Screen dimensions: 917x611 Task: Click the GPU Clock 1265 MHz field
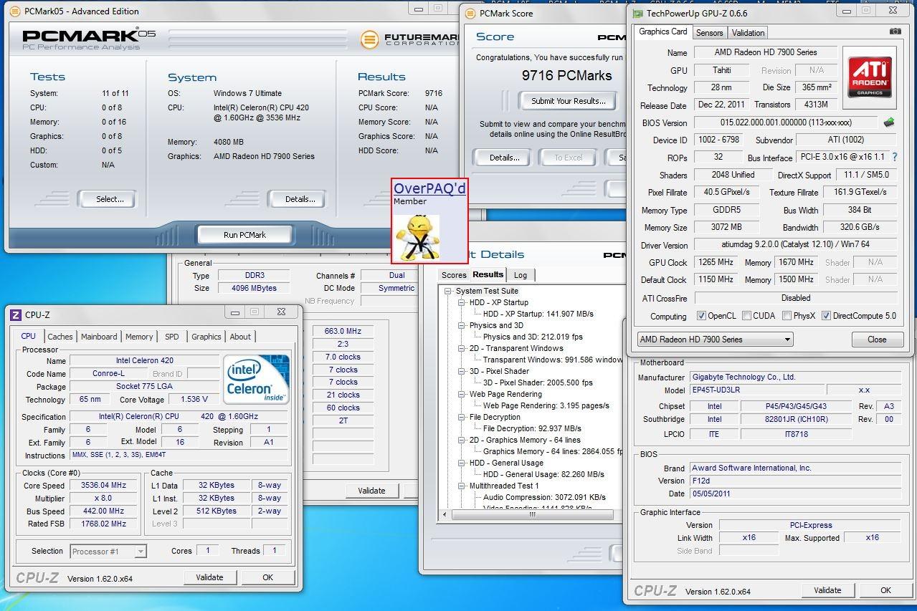pos(714,263)
